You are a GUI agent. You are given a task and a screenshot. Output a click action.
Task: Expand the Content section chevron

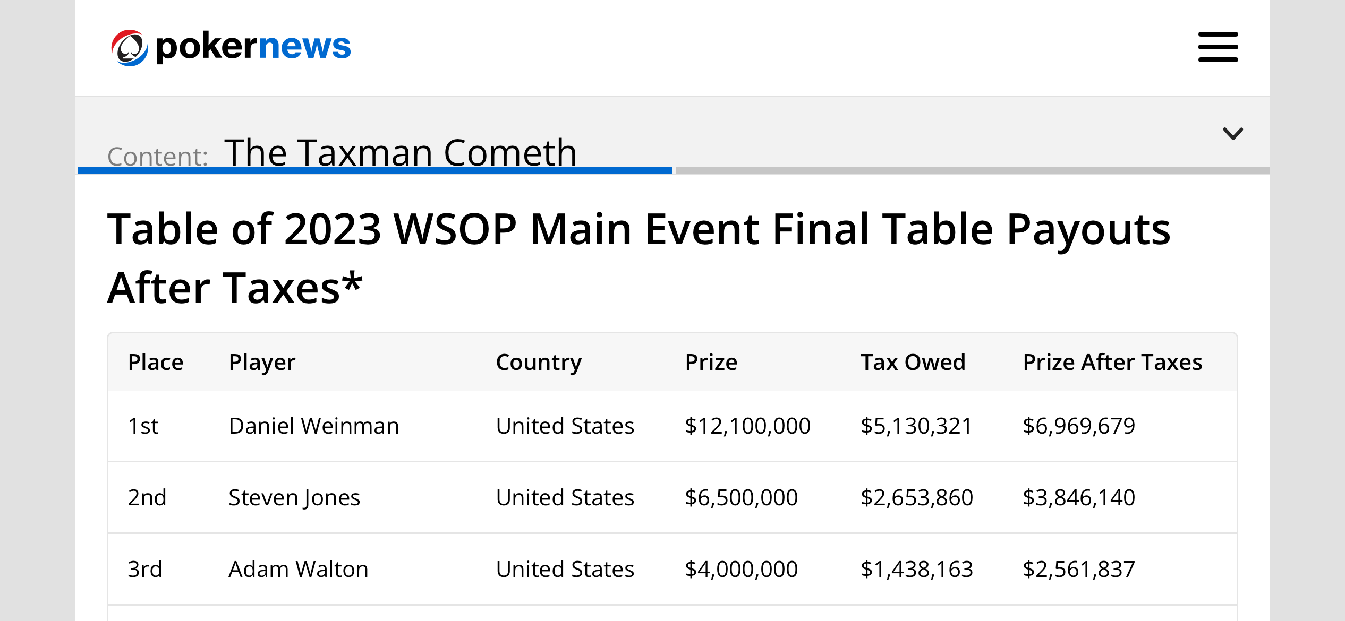(1232, 133)
